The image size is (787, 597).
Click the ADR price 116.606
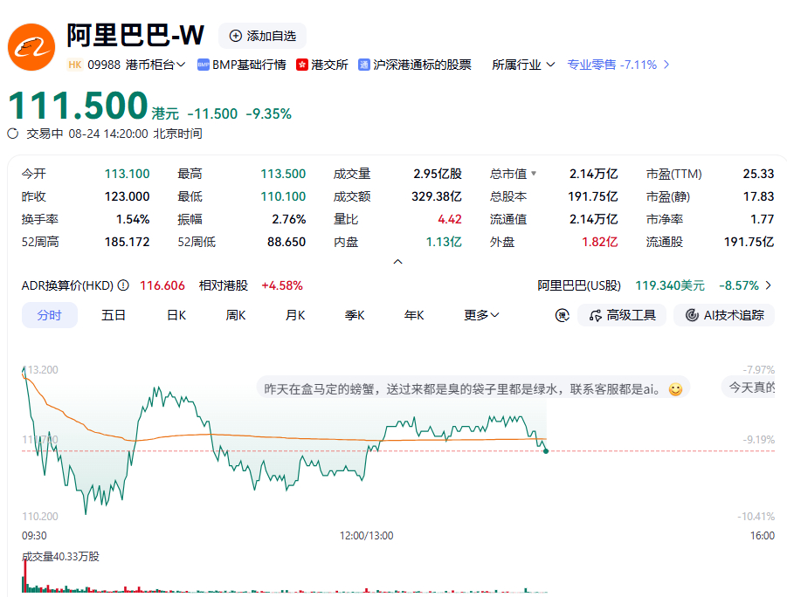(x=162, y=285)
